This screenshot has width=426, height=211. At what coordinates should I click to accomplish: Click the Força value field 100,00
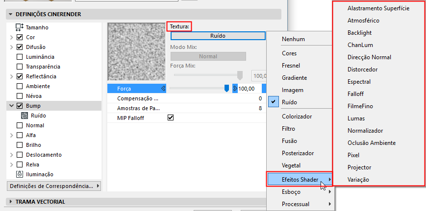tap(249, 89)
